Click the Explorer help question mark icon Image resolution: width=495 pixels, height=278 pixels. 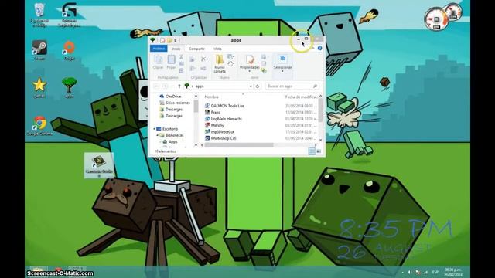319,48
